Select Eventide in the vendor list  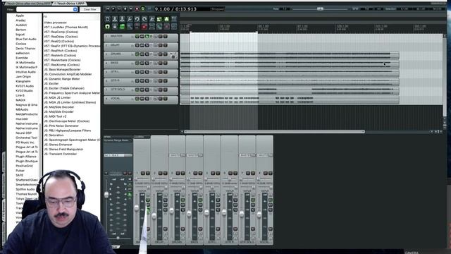[22, 58]
